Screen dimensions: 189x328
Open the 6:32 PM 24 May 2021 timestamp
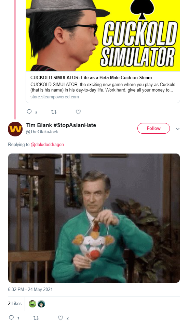tap(30, 289)
